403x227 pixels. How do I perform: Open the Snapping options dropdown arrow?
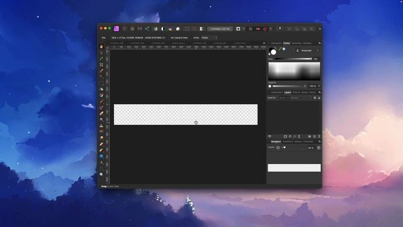270,29
